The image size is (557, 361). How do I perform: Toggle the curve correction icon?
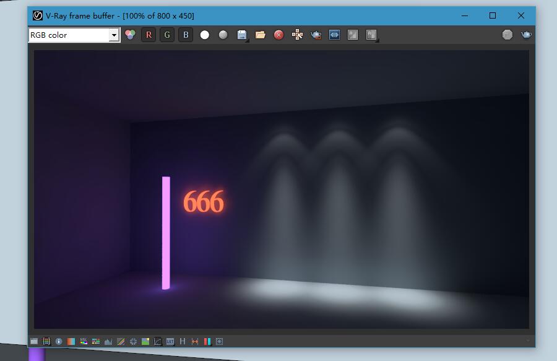click(x=121, y=341)
